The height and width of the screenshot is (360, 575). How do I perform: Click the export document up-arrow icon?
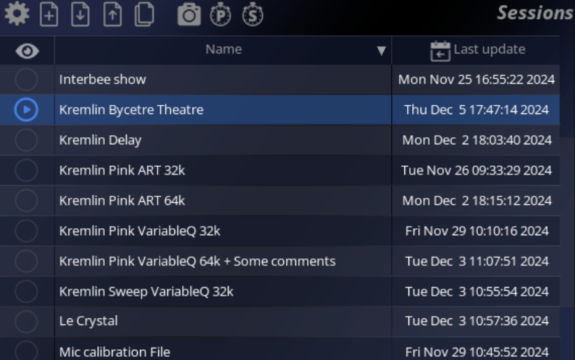click(x=112, y=15)
